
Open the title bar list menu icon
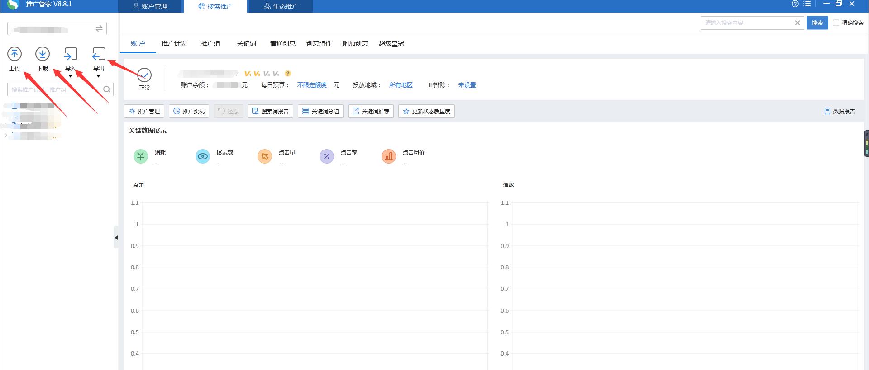pos(807,4)
